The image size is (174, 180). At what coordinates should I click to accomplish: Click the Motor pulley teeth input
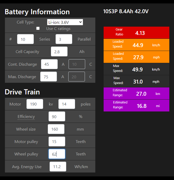click(57, 141)
